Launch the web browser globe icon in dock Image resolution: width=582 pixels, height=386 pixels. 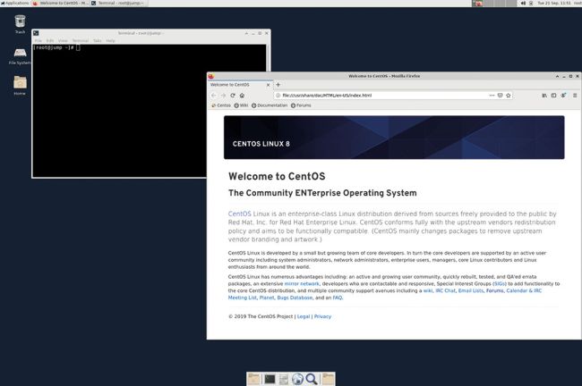(x=297, y=379)
